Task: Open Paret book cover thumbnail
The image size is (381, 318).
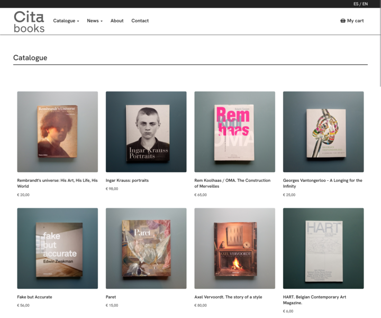Action: click(x=146, y=249)
